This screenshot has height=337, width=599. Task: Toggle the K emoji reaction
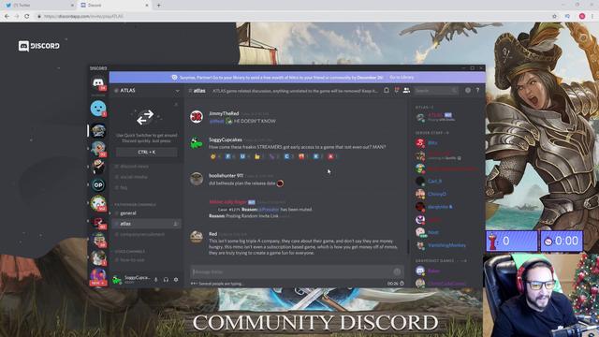click(x=318, y=156)
